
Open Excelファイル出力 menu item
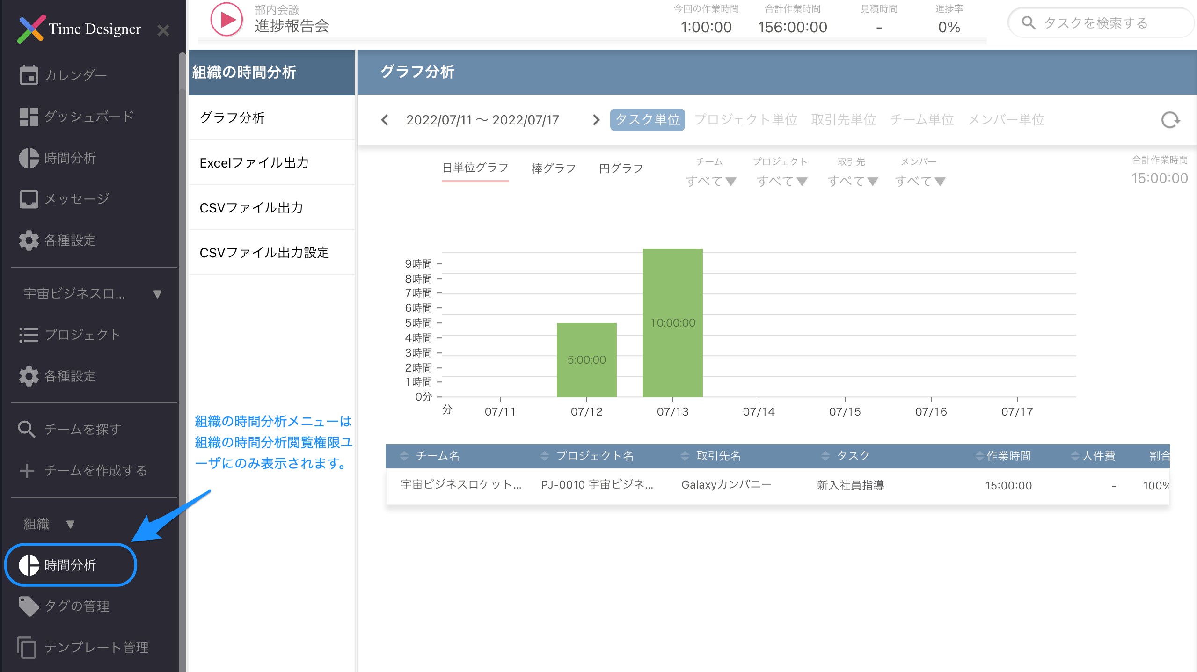(254, 163)
